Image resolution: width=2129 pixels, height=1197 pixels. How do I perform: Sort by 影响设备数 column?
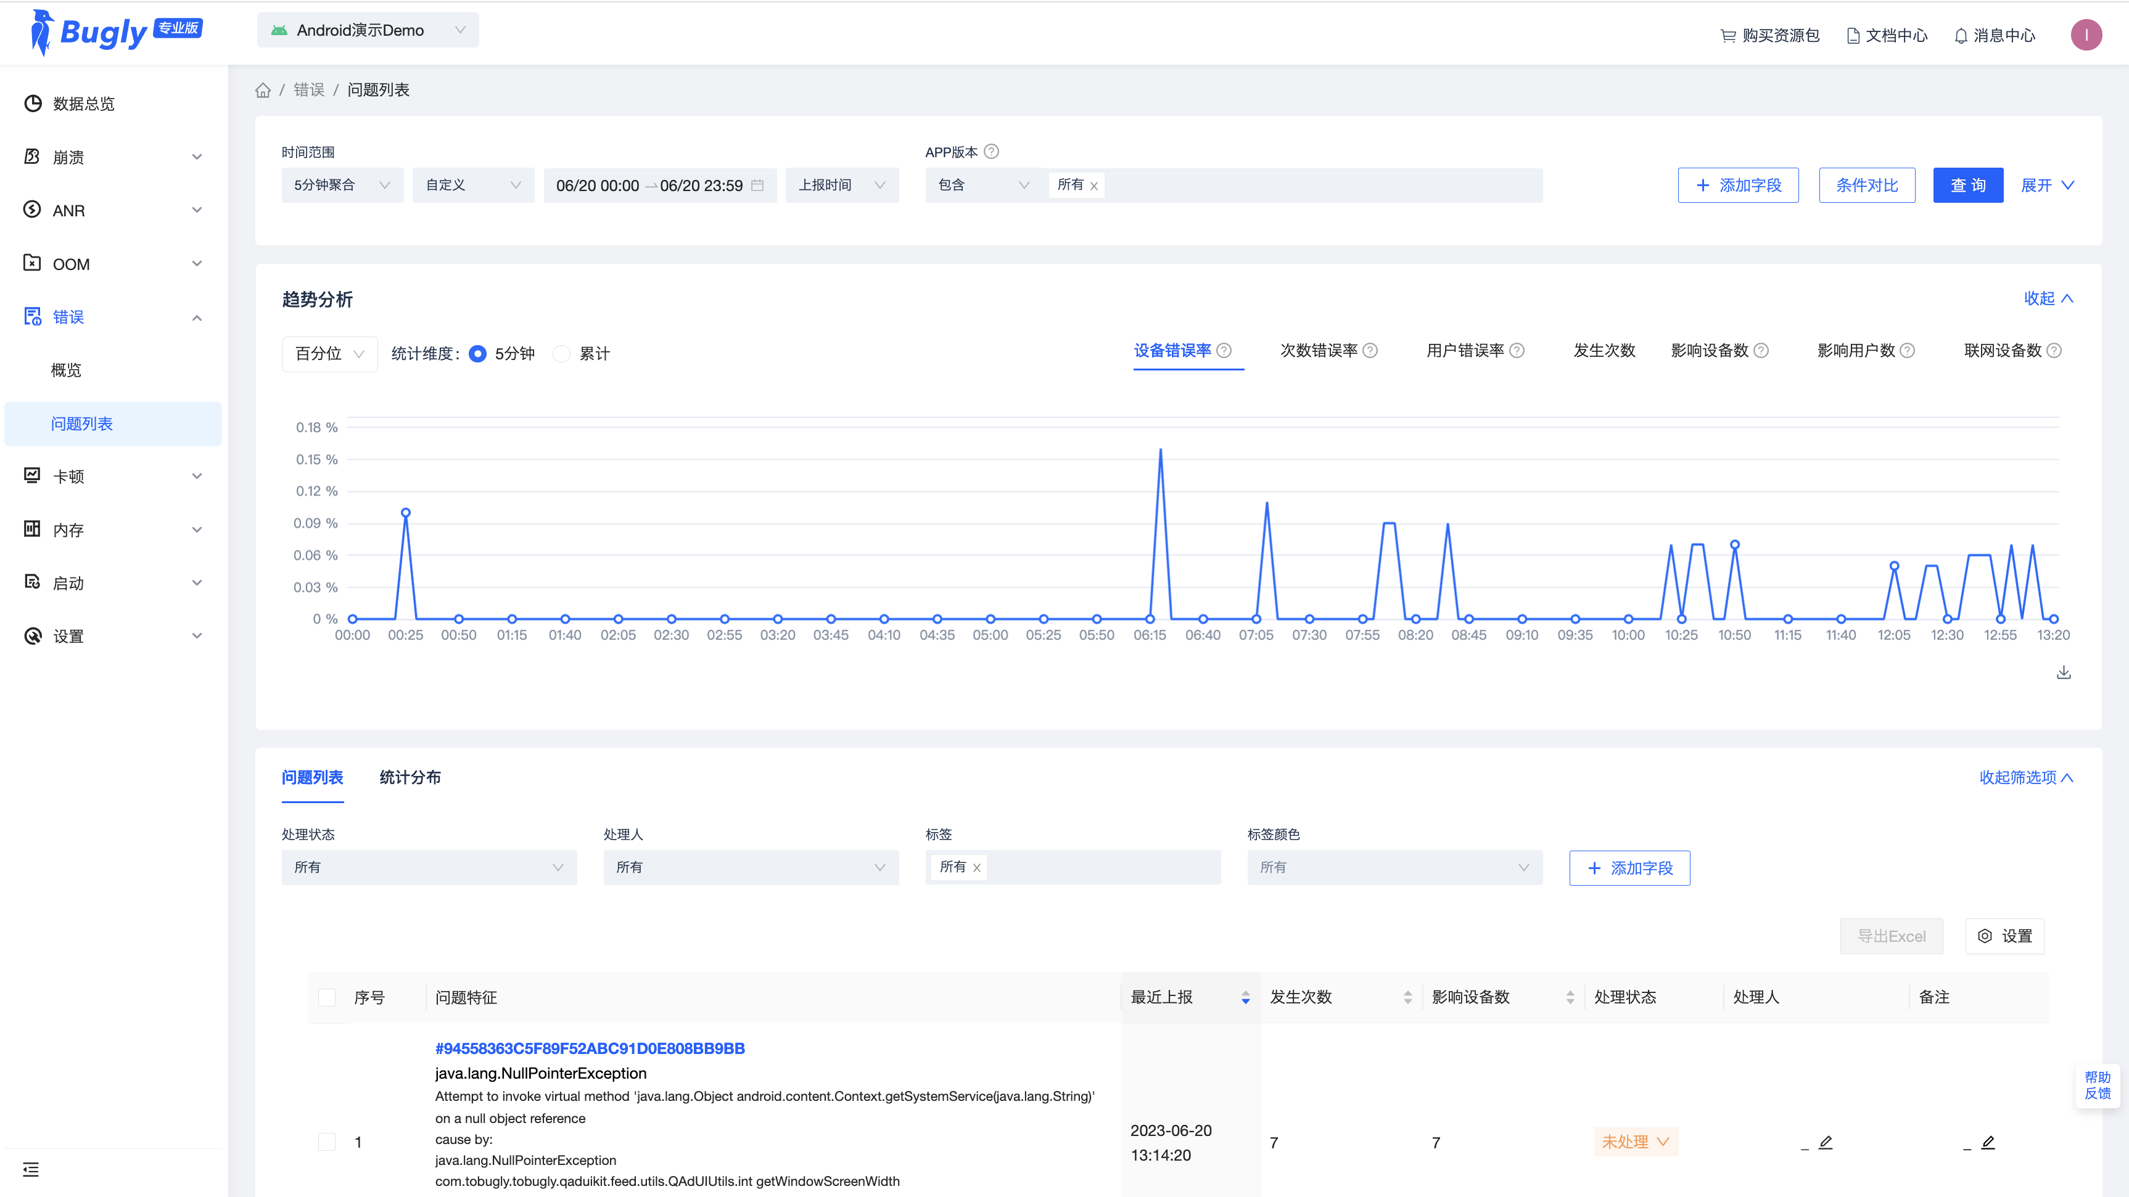[1570, 998]
